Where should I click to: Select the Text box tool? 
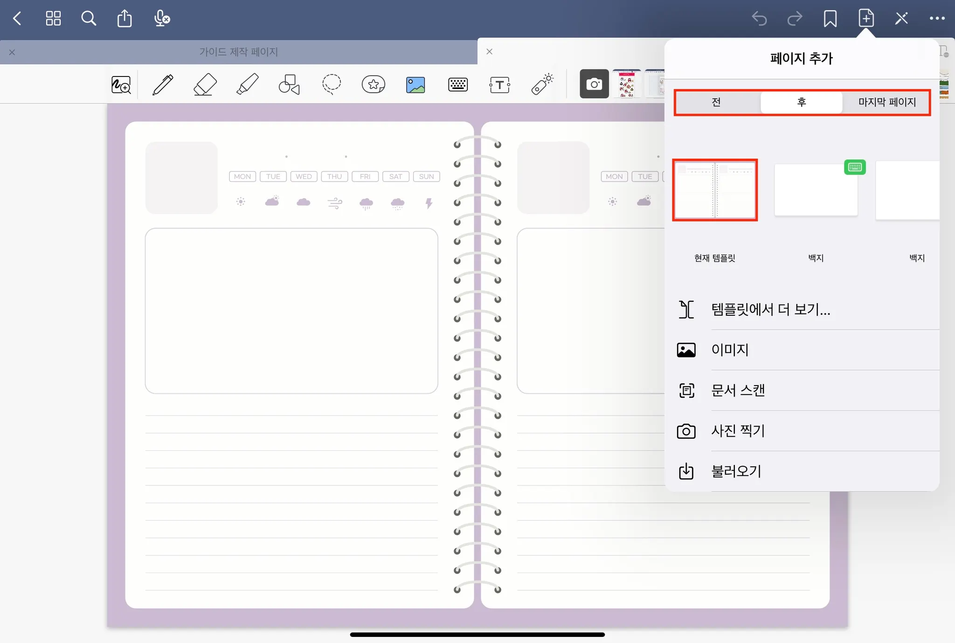click(499, 85)
